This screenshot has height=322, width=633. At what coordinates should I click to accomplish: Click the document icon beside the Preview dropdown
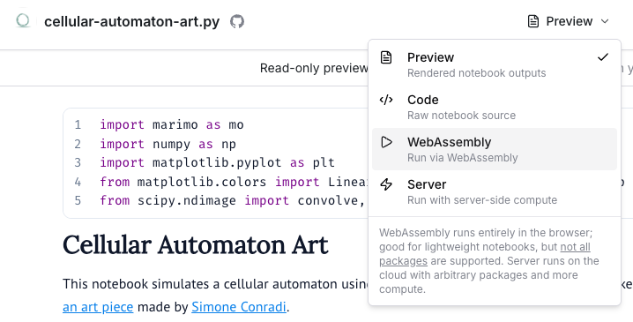(533, 21)
